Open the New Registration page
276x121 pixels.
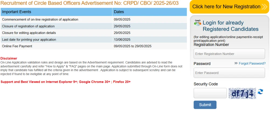click(226, 7)
